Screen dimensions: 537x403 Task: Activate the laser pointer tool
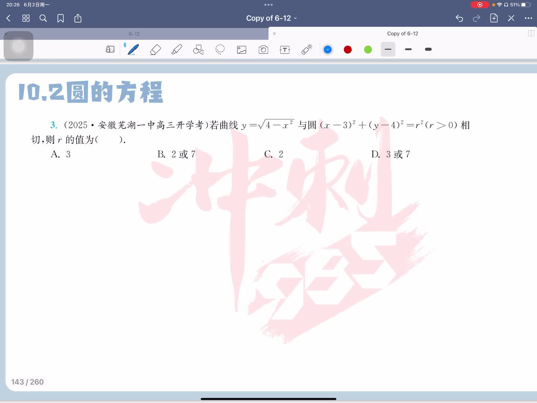point(307,50)
